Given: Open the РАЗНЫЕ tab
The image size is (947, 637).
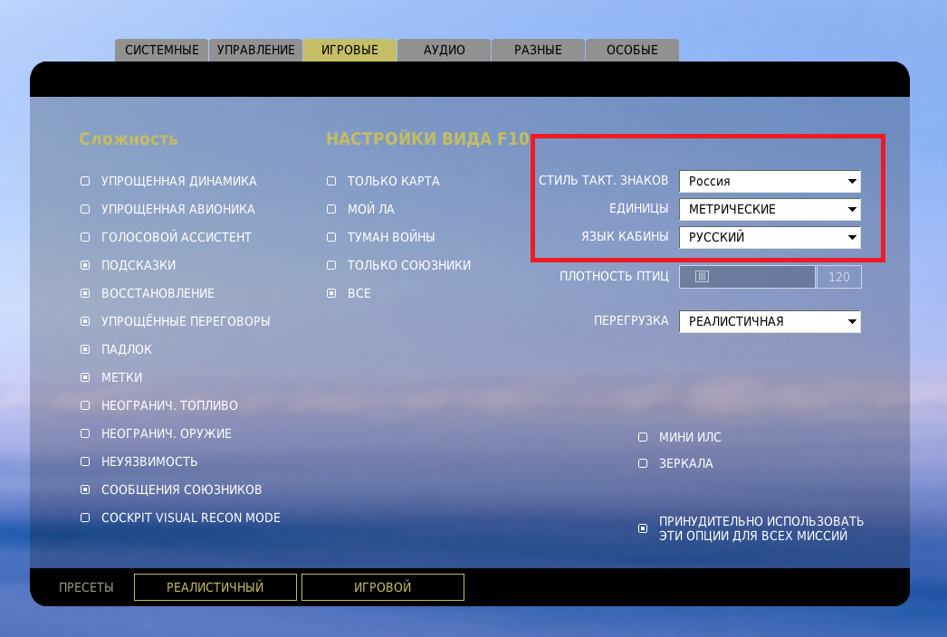Looking at the screenshot, I should pos(538,50).
